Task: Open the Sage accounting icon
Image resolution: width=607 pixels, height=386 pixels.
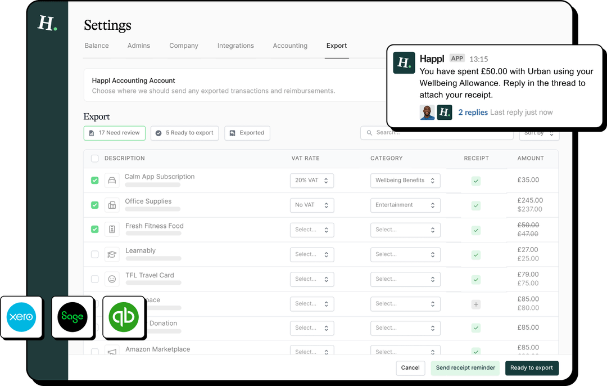Action: (x=73, y=317)
